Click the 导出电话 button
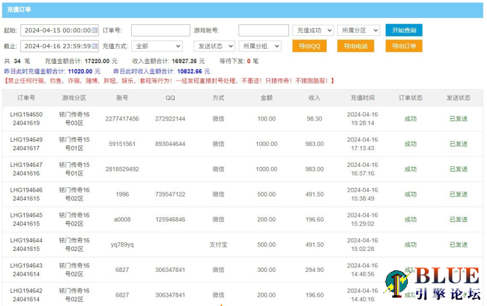The image size is (487, 306). coord(356,46)
